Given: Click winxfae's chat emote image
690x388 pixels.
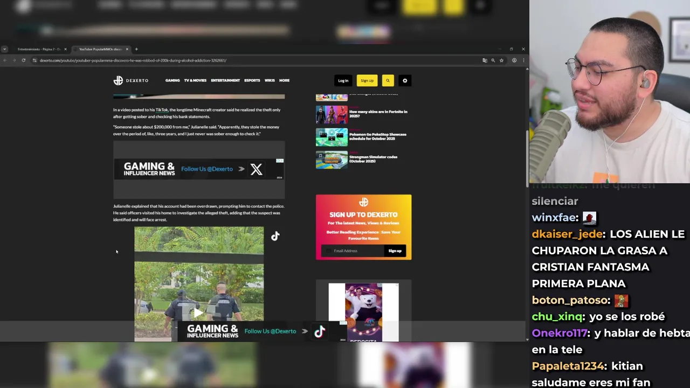Looking at the screenshot, I should (589, 218).
